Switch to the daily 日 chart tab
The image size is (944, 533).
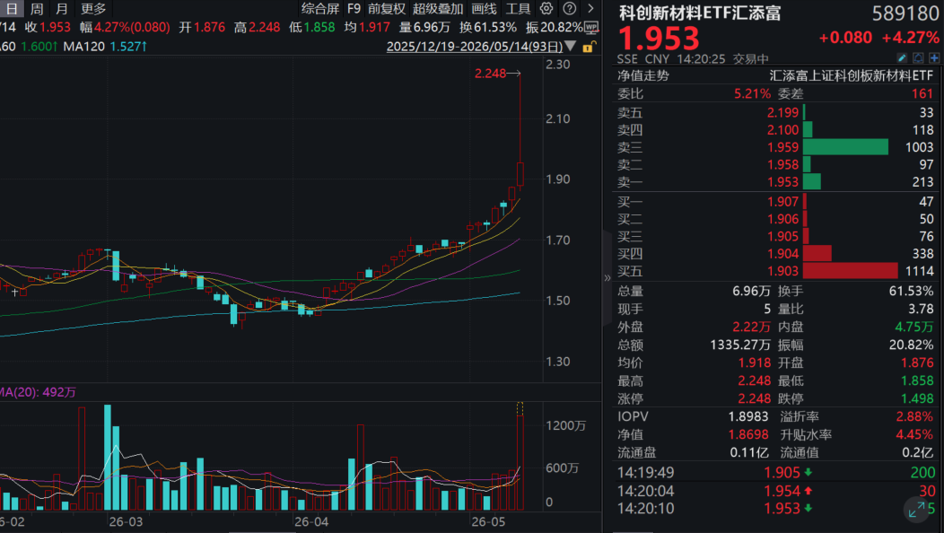coord(11,8)
